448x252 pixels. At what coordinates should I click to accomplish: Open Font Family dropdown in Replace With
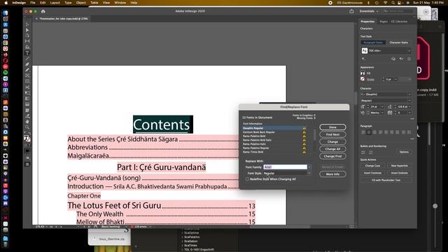(309, 167)
